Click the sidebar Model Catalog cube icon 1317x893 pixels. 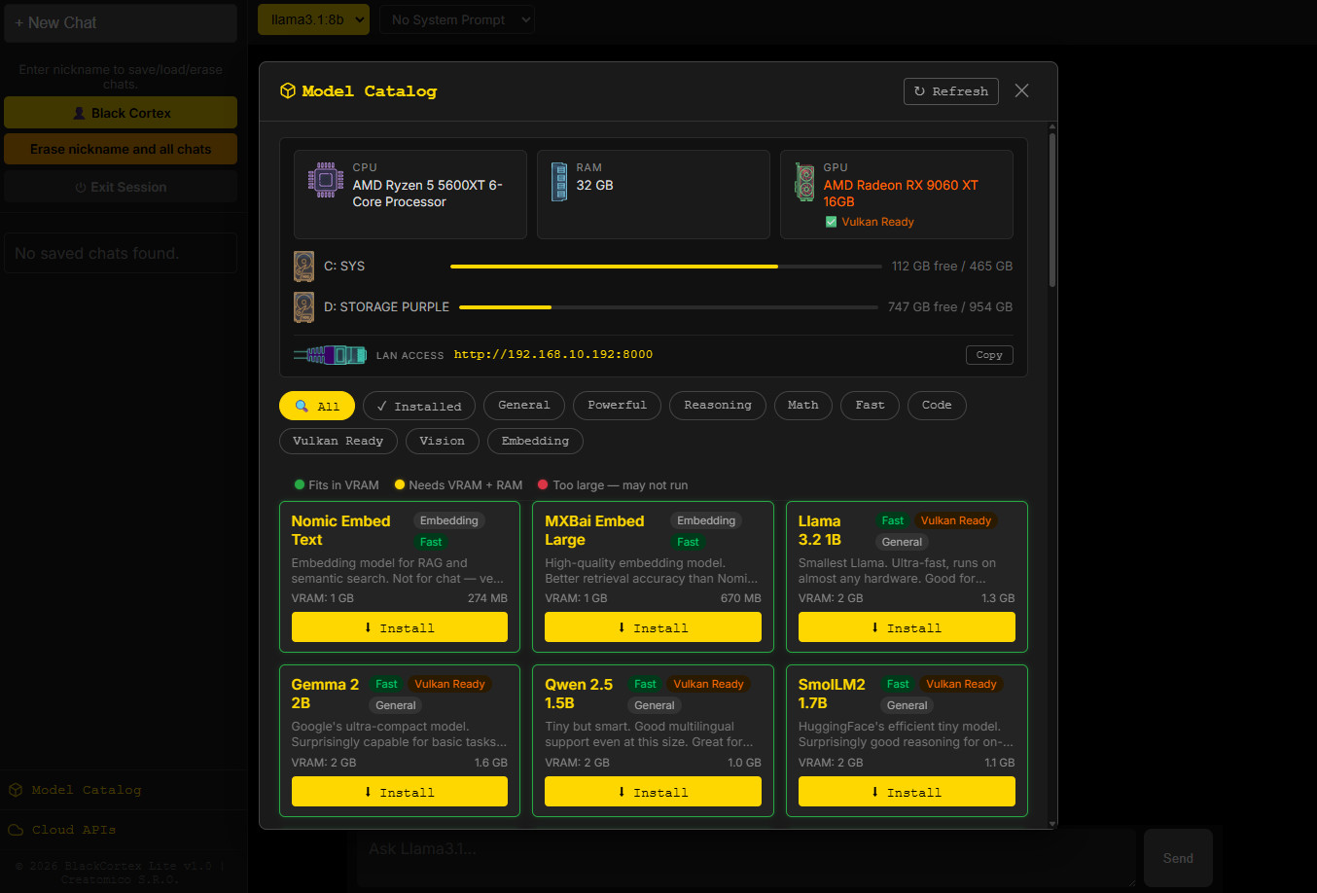(16, 790)
